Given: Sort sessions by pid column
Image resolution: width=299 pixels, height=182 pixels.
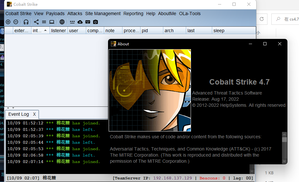Looking at the screenshot, I should (x=152, y=31).
